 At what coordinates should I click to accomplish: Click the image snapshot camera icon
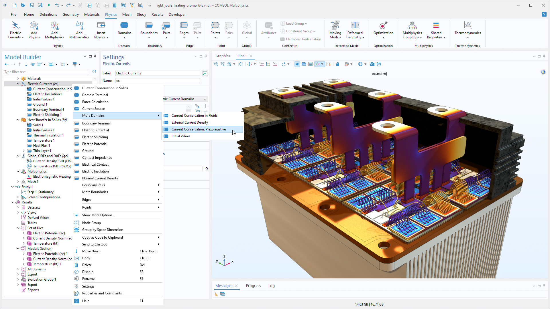coord(372,64)
